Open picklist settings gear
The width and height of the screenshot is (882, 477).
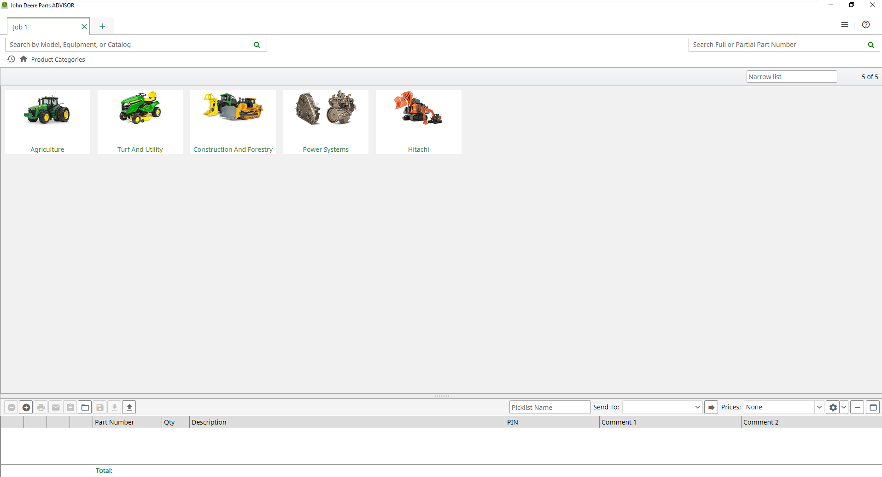pyautogui.click(x=833, y=407)
